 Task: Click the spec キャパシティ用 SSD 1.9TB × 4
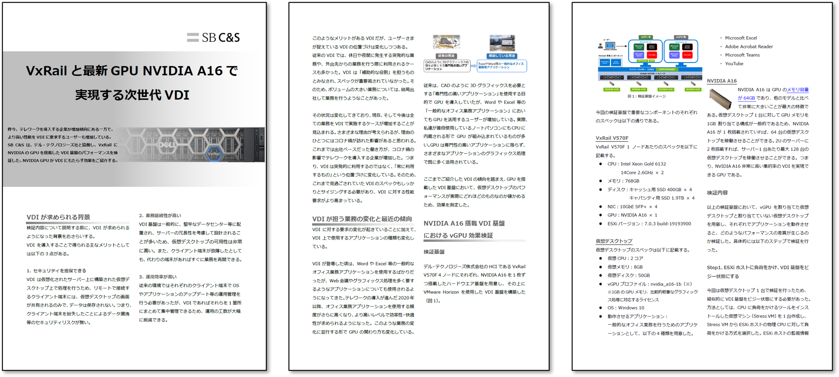pos(662,198)
